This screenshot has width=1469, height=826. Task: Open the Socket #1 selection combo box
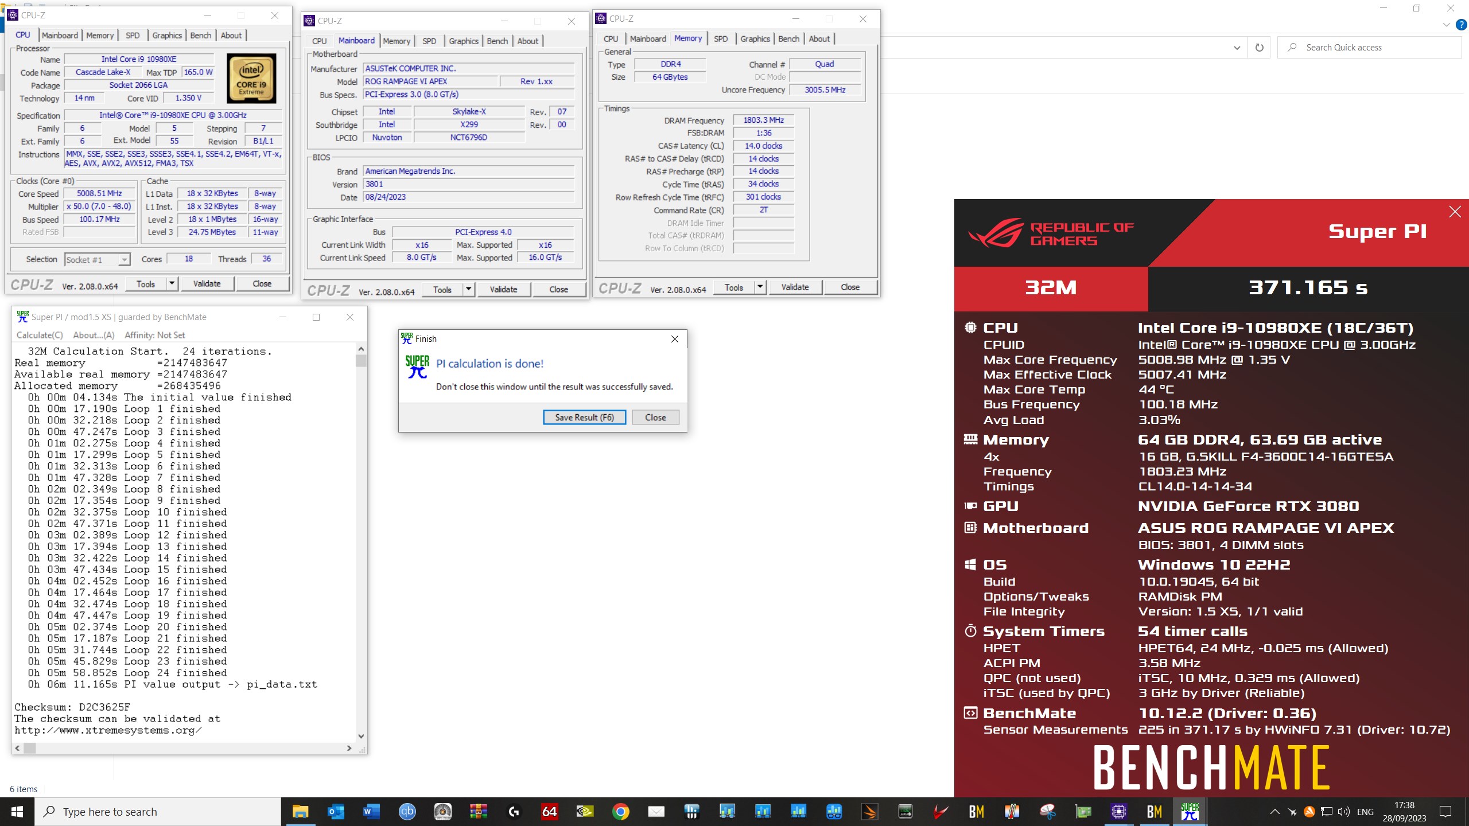pyautogui.click(x=98, y=259)
